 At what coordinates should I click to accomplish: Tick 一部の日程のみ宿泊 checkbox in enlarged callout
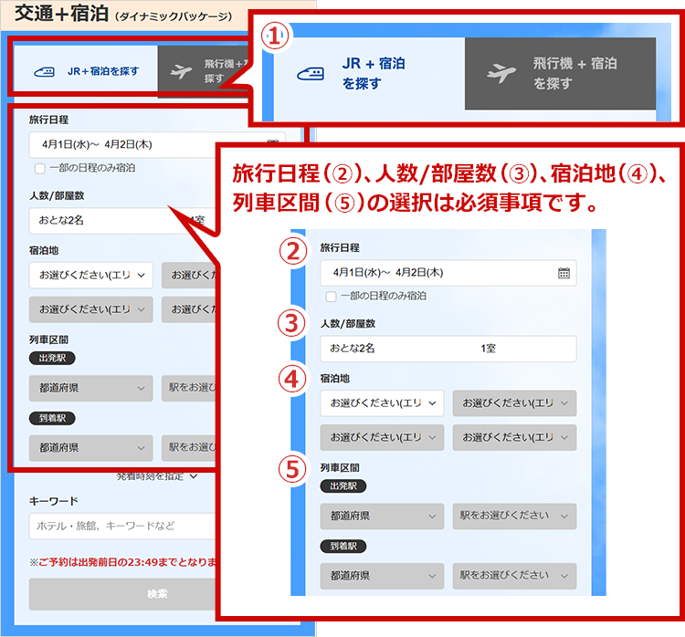(332, 297)
